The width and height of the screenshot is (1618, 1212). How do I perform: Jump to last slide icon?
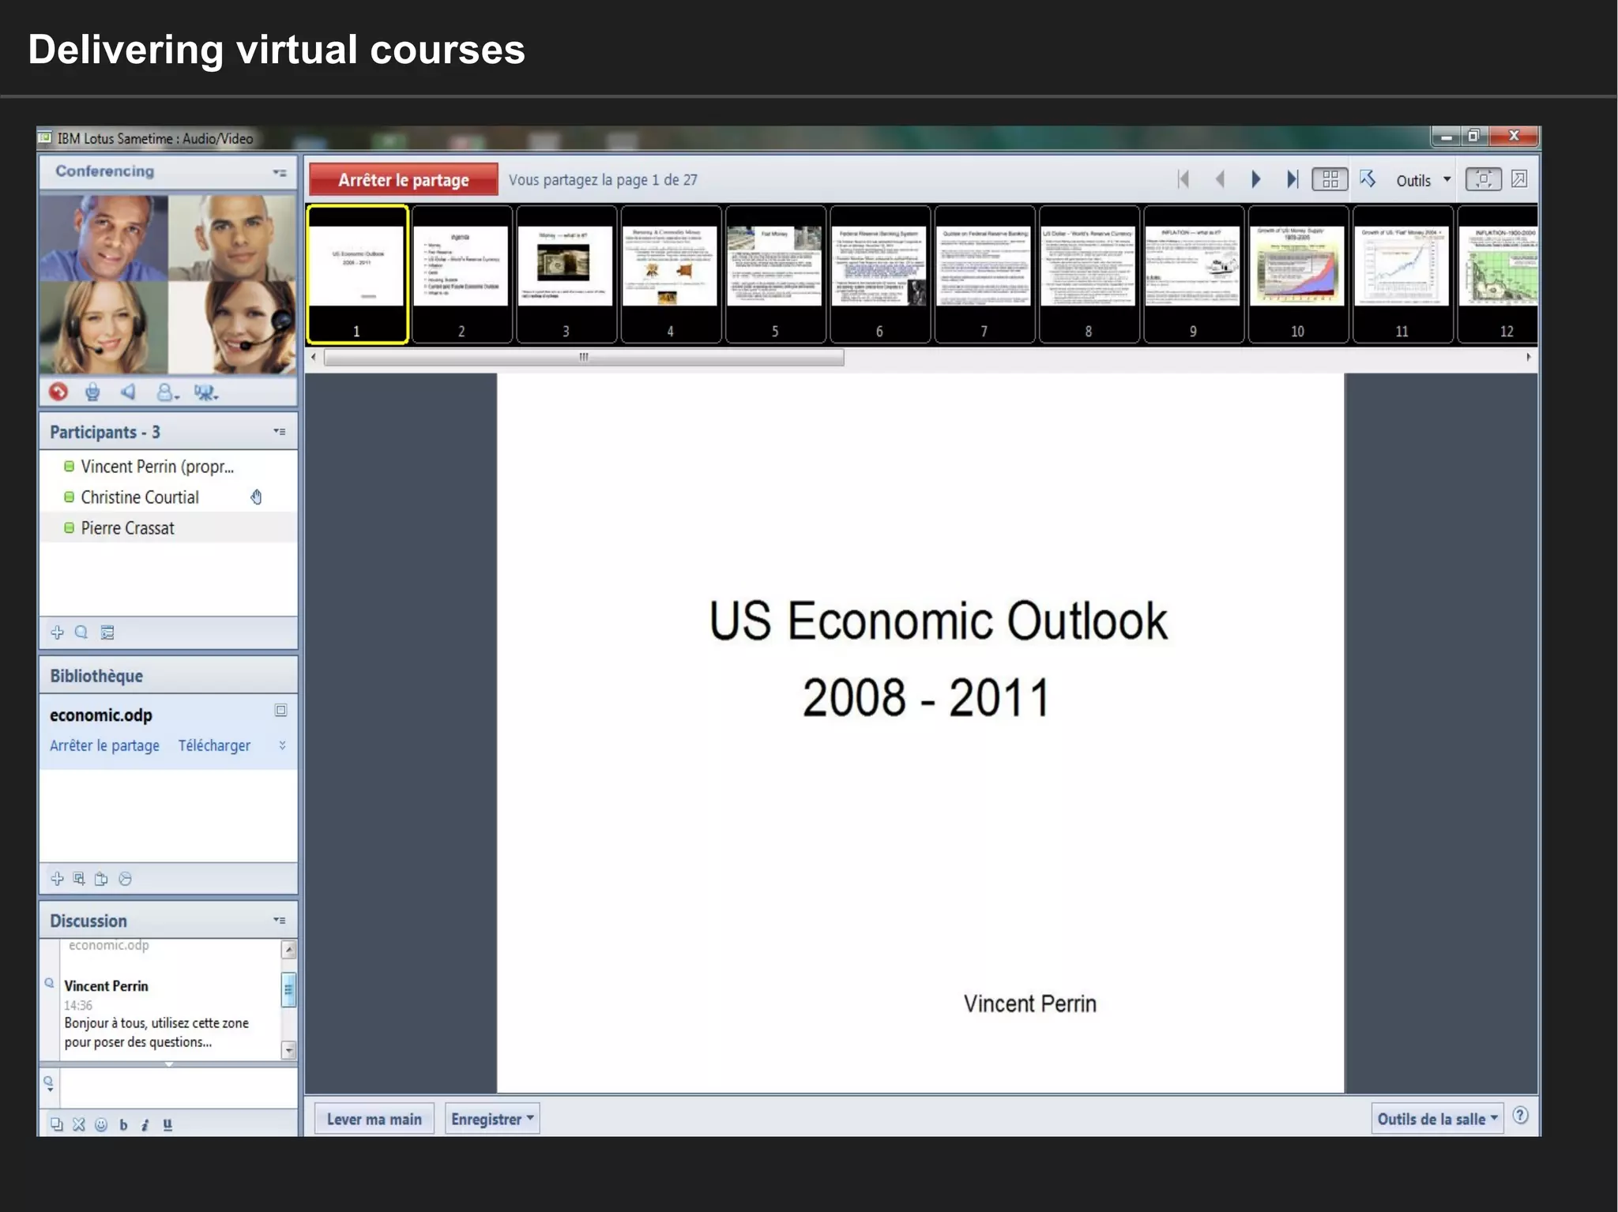1292,179
